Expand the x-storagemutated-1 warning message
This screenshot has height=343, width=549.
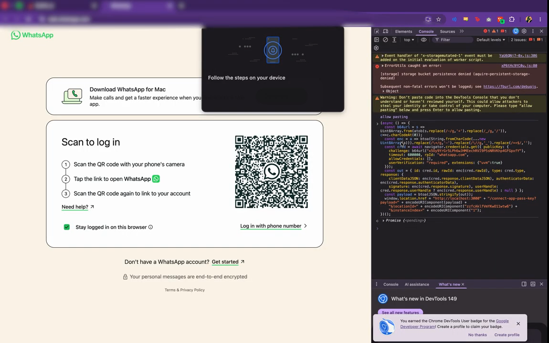383,56
